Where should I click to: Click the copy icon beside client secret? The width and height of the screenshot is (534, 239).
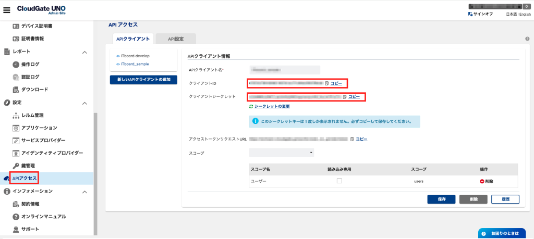(x=345, y=97)
